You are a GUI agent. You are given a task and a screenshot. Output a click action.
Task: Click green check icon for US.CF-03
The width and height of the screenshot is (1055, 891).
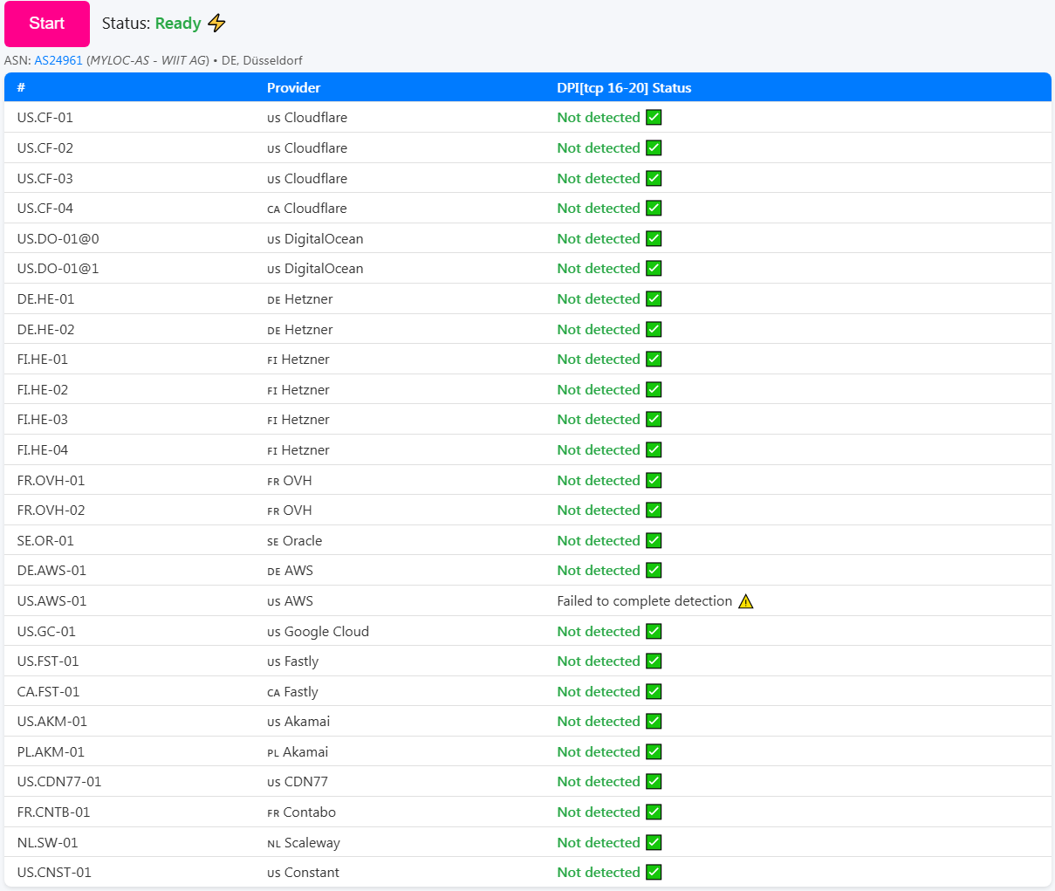coord(654,178)
